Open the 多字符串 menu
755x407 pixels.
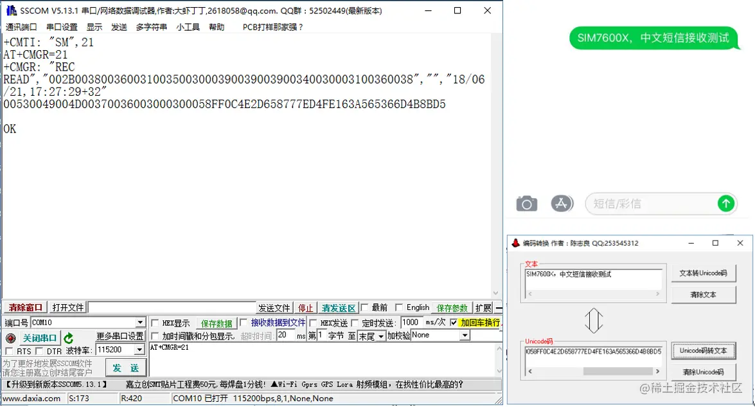tap(151, 27)
